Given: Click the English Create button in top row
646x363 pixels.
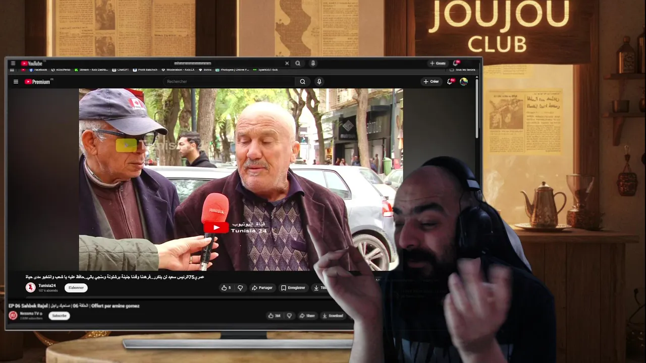Looking at the screenshot, I should click(438, 64).
